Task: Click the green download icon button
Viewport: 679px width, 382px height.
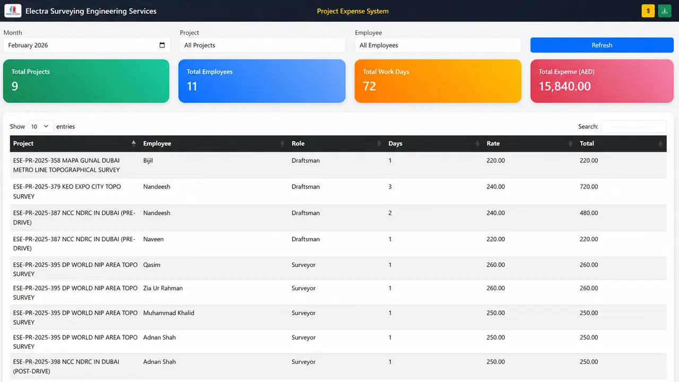Action: click(665, 11)
